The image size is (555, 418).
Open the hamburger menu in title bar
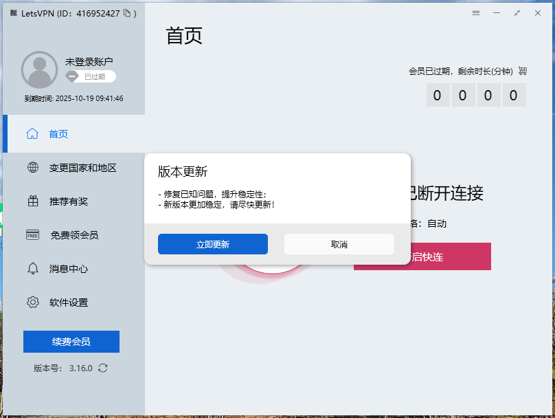[476, 13]
